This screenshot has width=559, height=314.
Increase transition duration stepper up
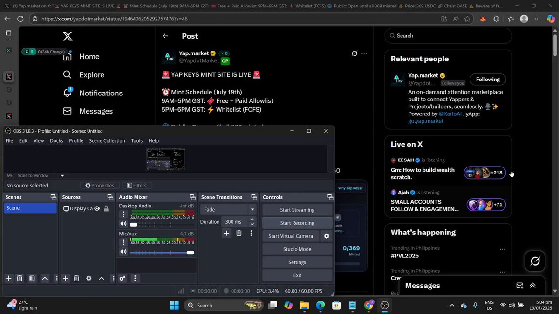[252, 220]
